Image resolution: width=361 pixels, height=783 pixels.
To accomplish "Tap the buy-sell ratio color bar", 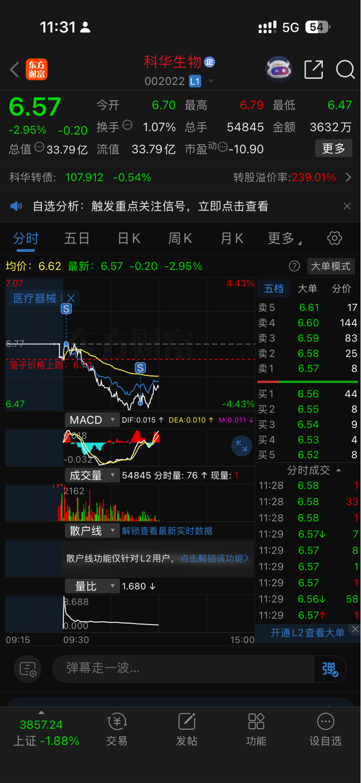I will pyautogui.click(x=307, y=381).
